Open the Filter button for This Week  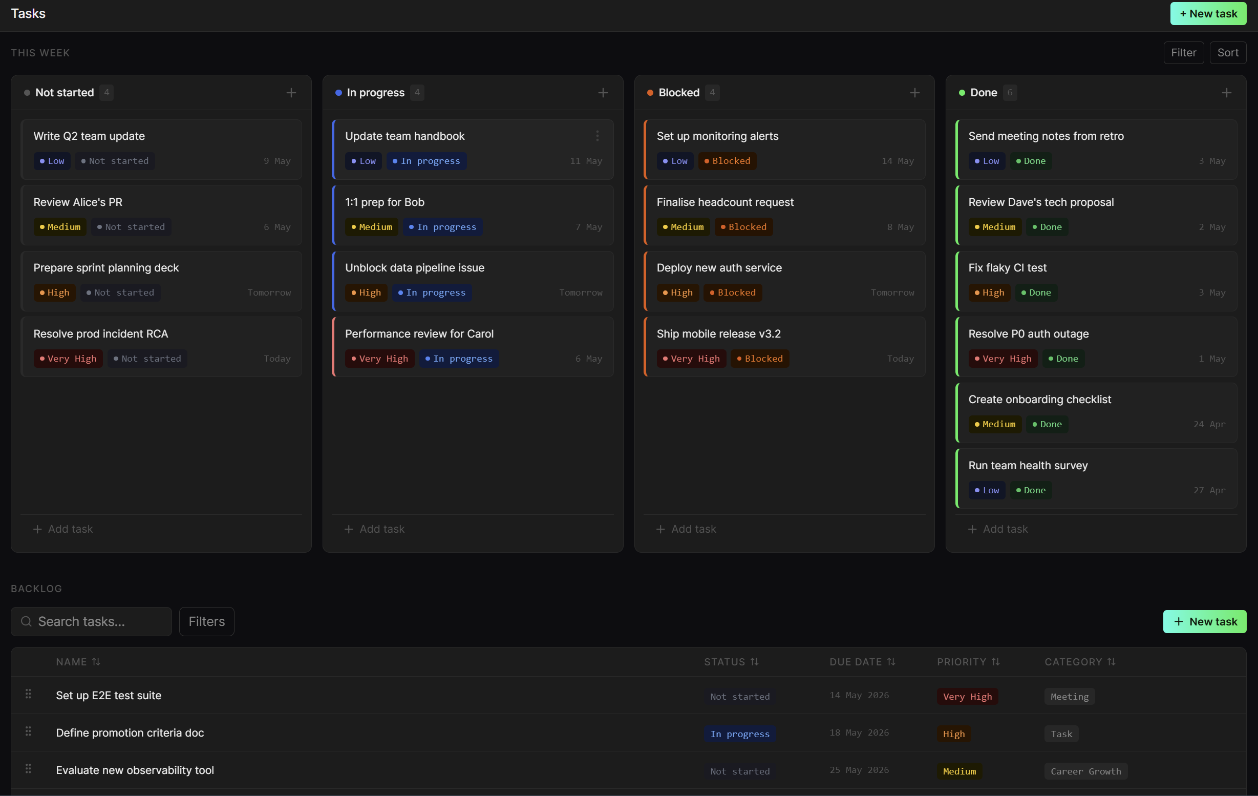[1183, 53]
